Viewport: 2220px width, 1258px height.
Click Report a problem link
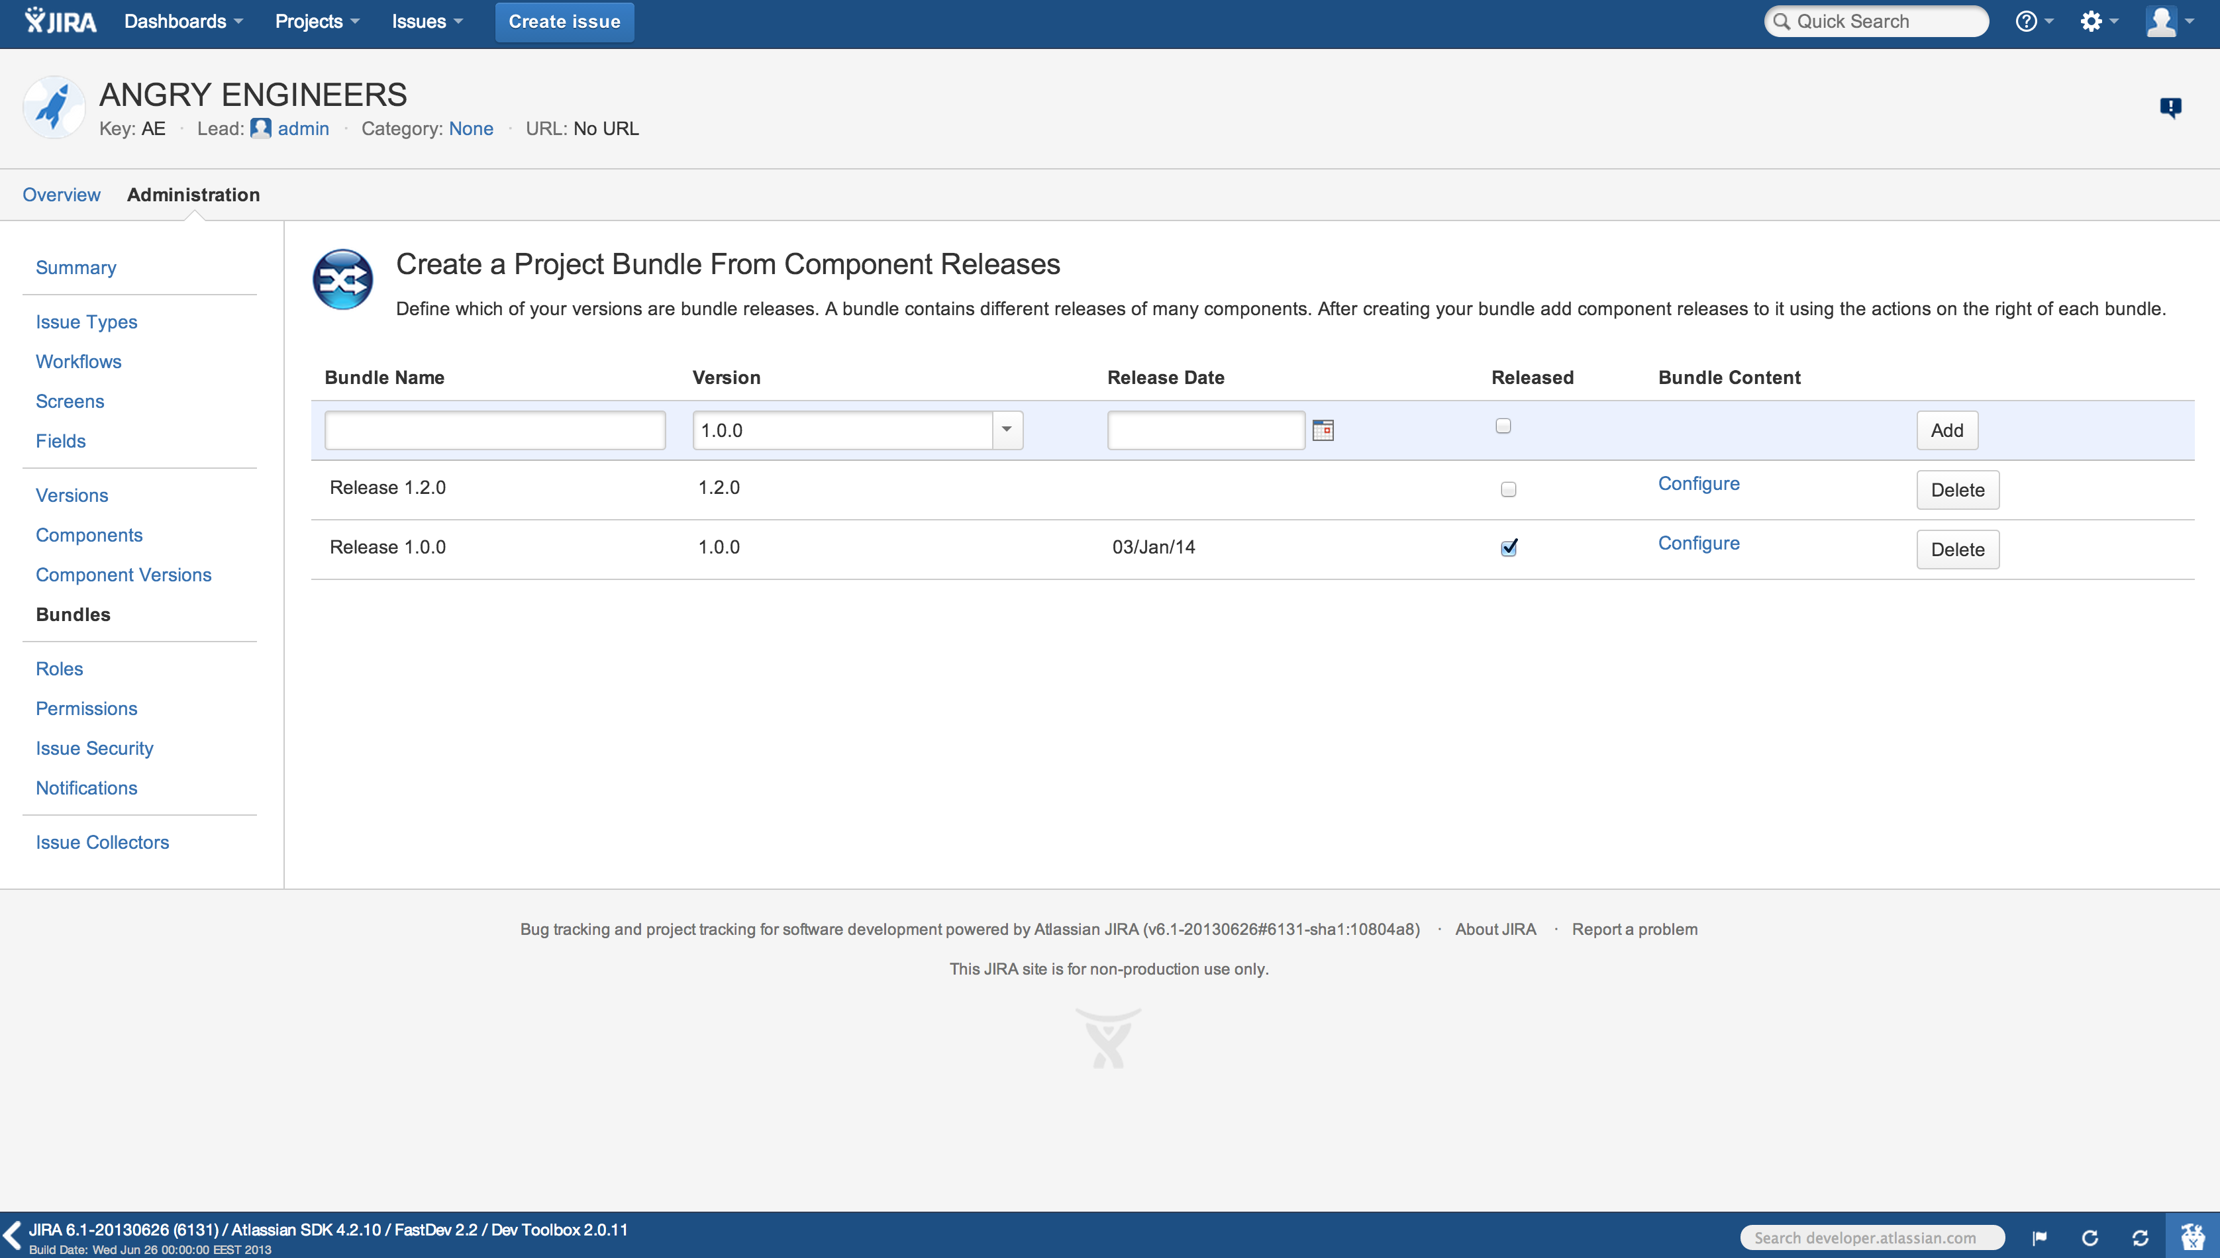1634,930
